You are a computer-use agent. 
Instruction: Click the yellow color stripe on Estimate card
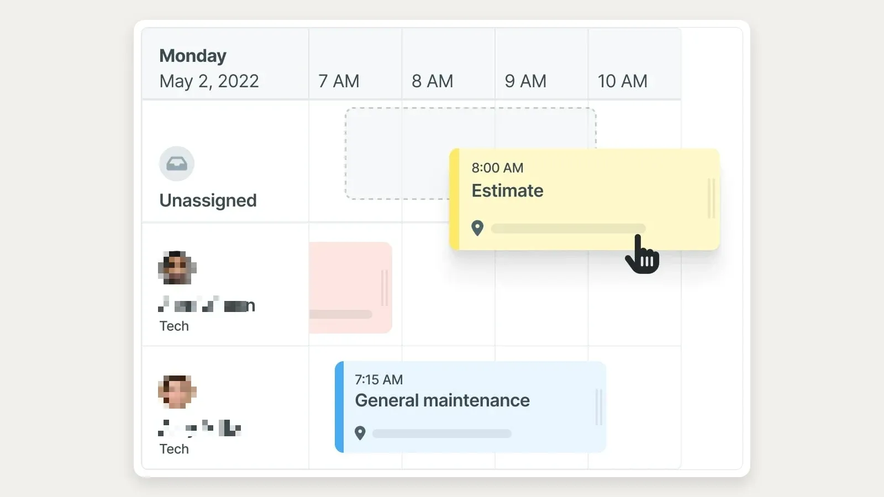click(x=454, y=199)
